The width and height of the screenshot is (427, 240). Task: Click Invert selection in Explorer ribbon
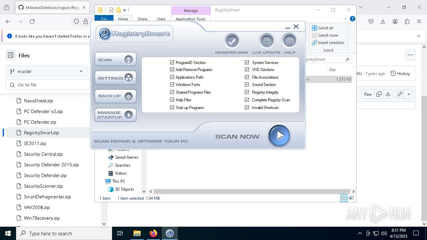[328, 43]
